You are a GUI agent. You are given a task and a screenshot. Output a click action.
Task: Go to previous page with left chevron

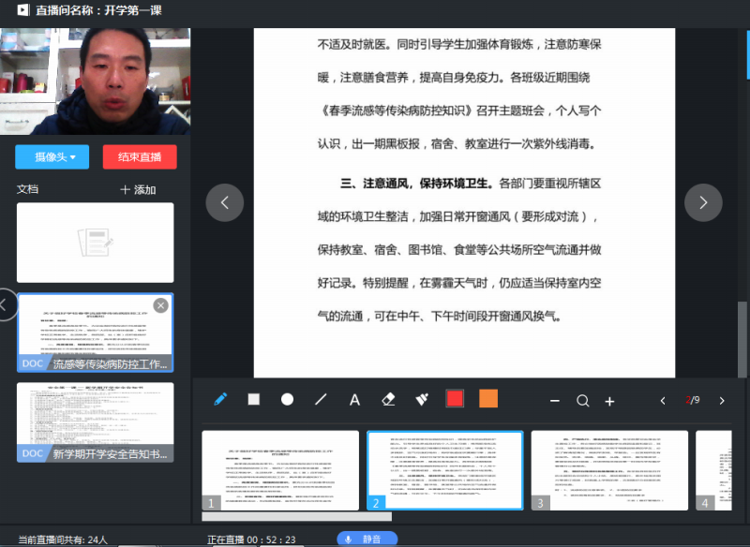[x=224, y=202]
